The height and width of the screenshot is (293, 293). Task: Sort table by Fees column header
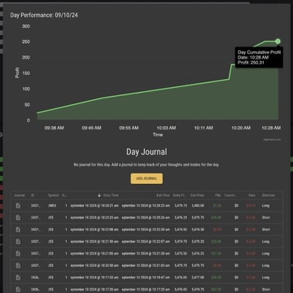251,195
